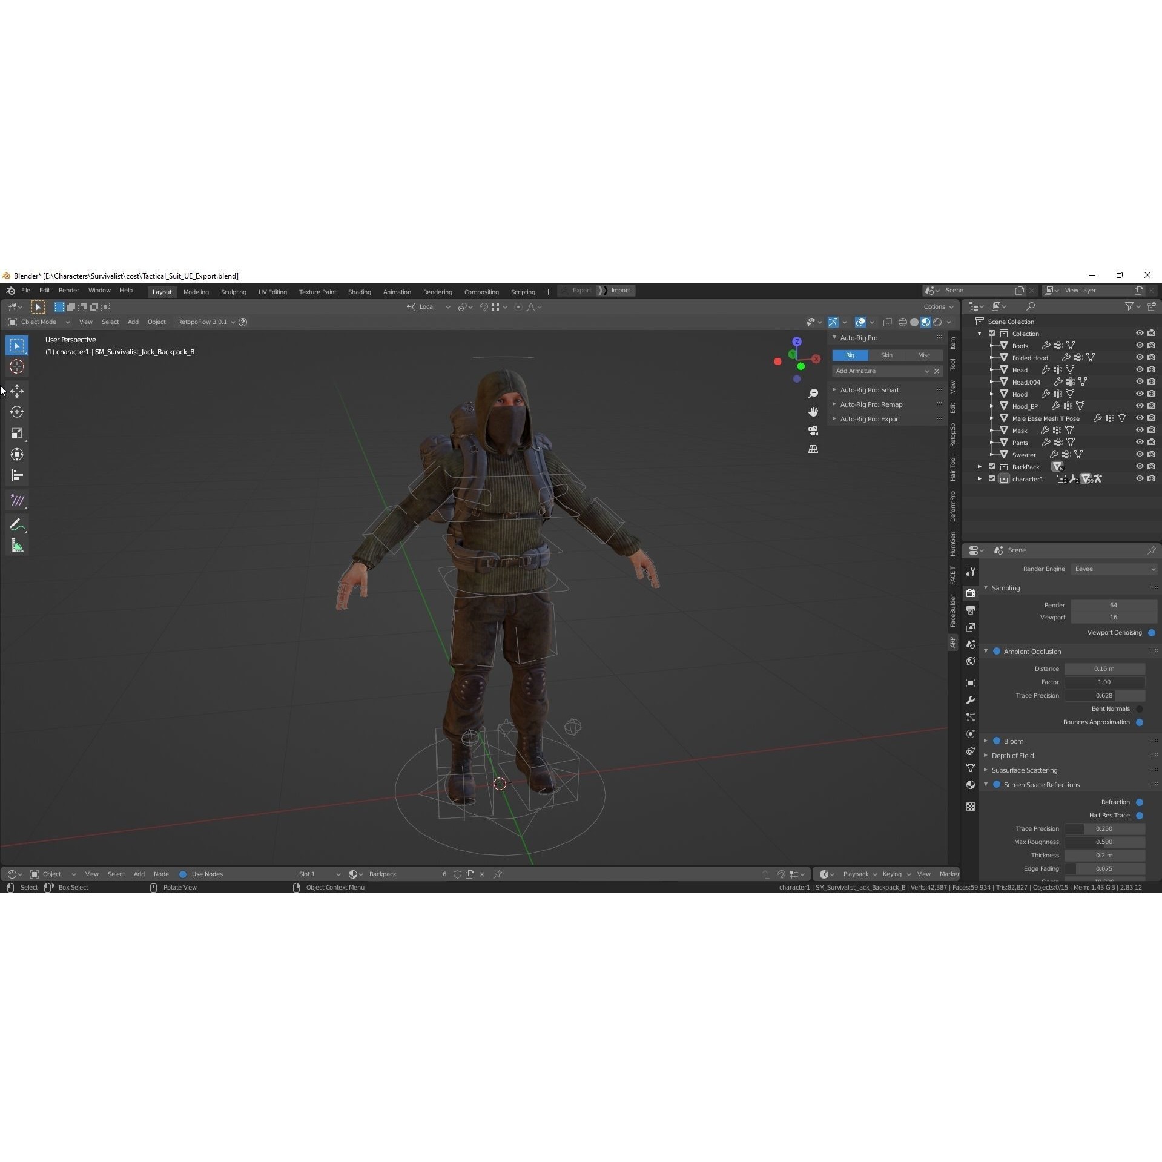
Task: Open the Render properties tab icon
Action: [971, 593]
